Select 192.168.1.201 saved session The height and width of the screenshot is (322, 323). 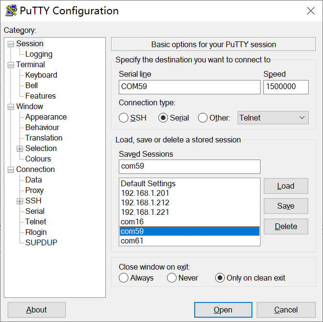189,193
